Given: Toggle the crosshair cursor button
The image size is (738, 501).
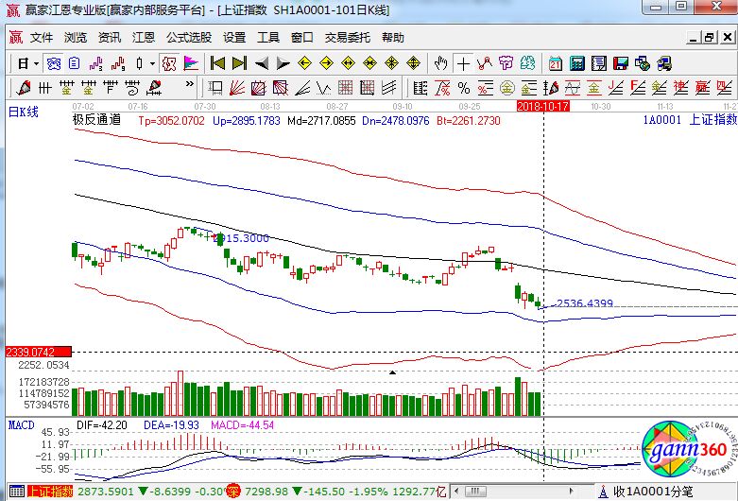Looking at the screenshot, I should tap(463, 63).
